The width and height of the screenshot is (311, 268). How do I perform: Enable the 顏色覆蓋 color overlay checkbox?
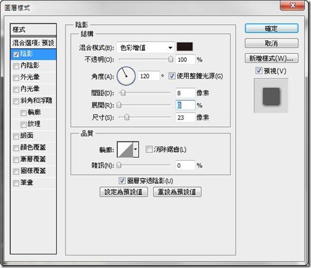[16, 148]
